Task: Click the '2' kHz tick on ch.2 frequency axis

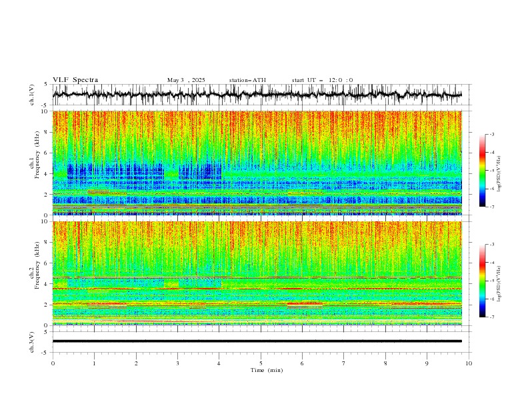Action: click(47, 305)
